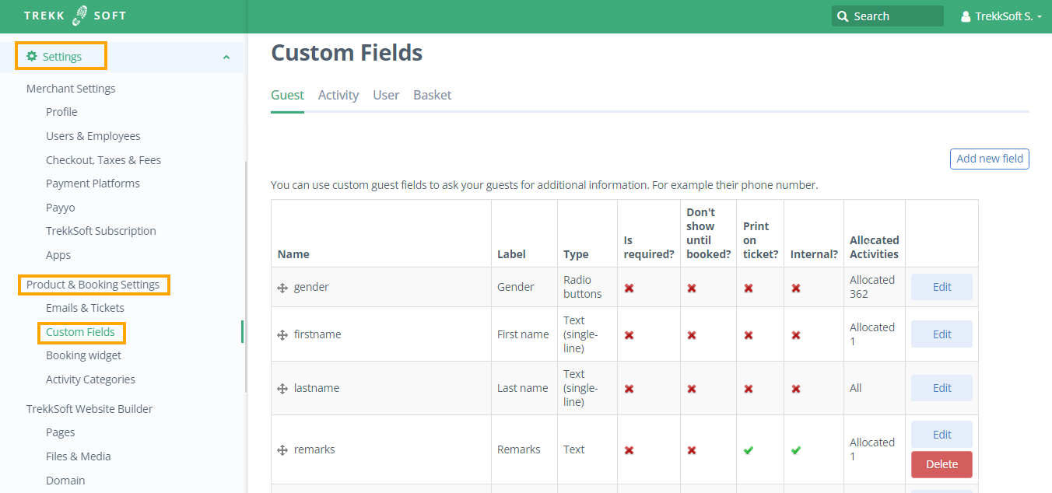Switch to the Guest tab

pos(287,95)
